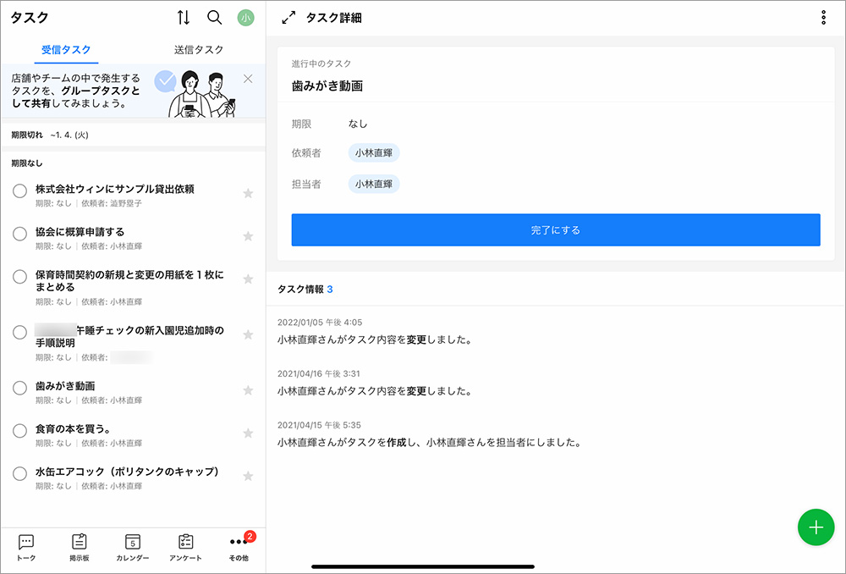Complete the 水缶エアコック task using its circle
The image size is (846, 574).
pyautogui.click(x=20, y=474)
